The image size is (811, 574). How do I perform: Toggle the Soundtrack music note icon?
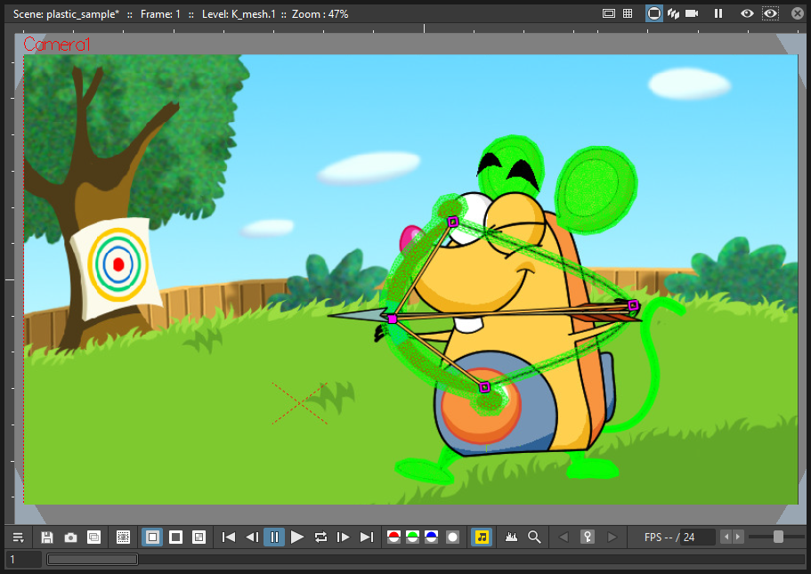click(482, 538)
